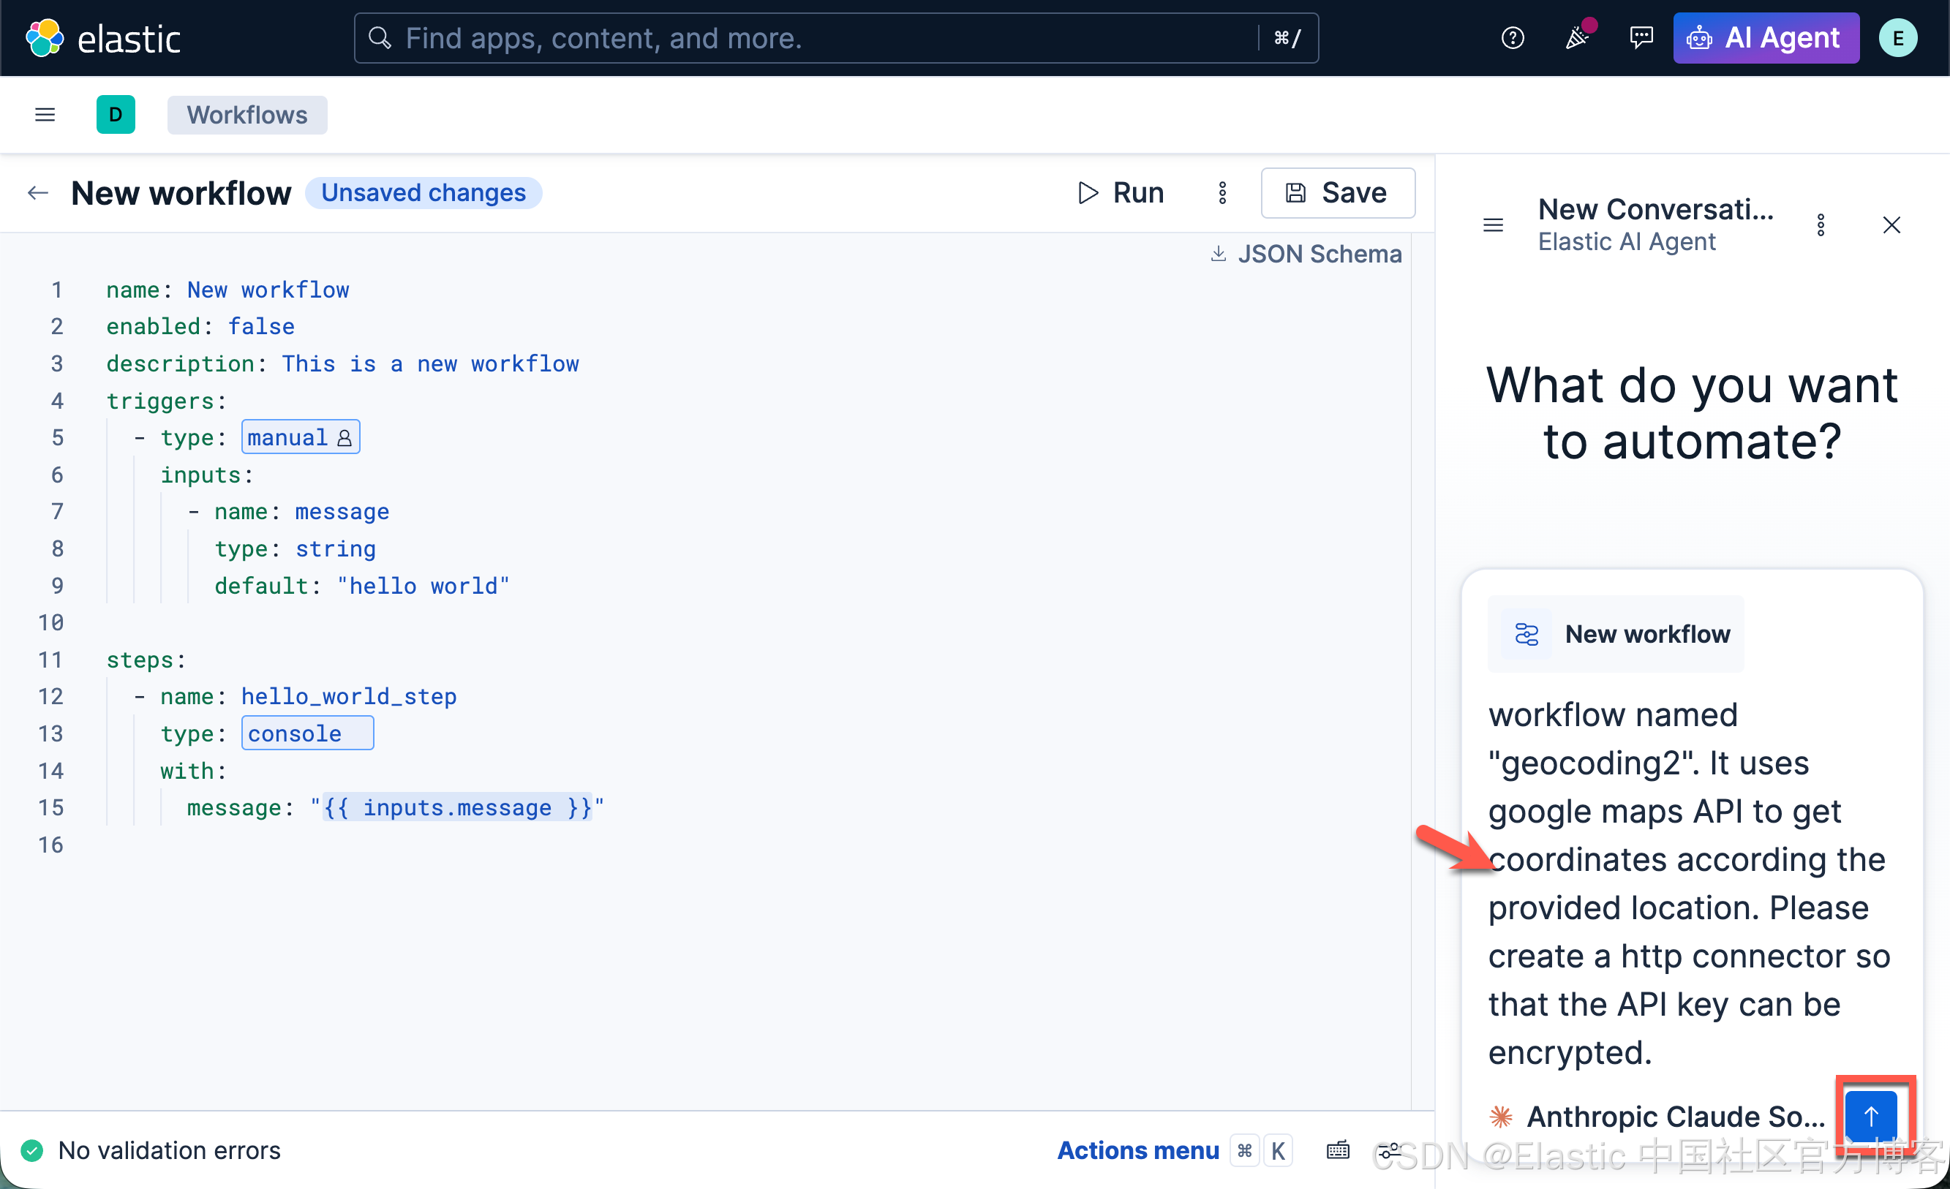This screenshot has height=1189, width=1950.
Task: Click the New Conversation title
Action: [1656, 209]
